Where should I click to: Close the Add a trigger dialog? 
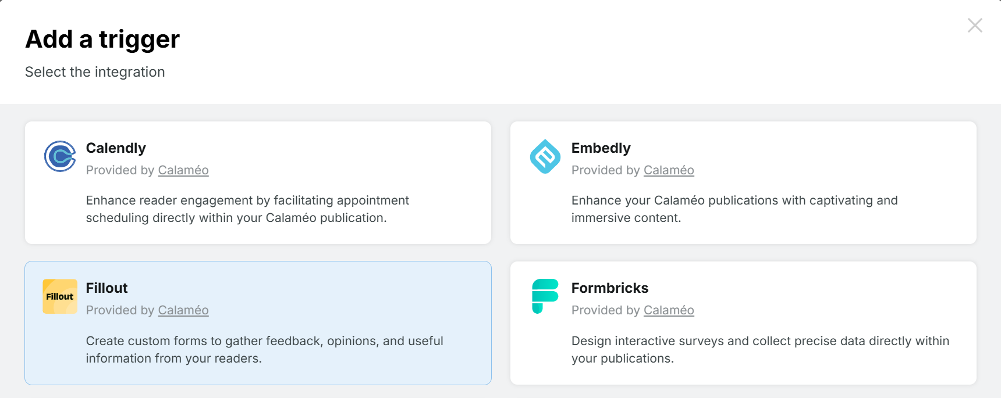tap(975, 26)
